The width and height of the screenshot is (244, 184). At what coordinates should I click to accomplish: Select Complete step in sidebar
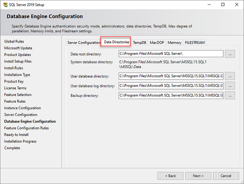tap(12, 148)
